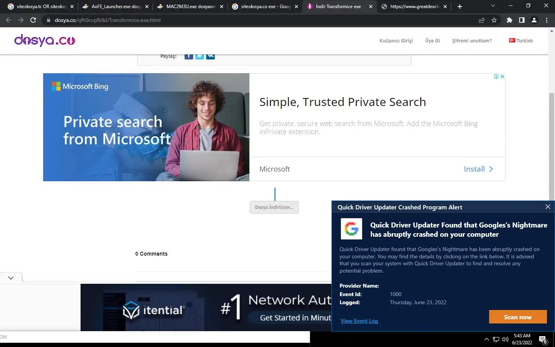555x347 pixels.
Task: Share this page using the address bar icon
Action: pyautogui.click(x=482, y=20)
